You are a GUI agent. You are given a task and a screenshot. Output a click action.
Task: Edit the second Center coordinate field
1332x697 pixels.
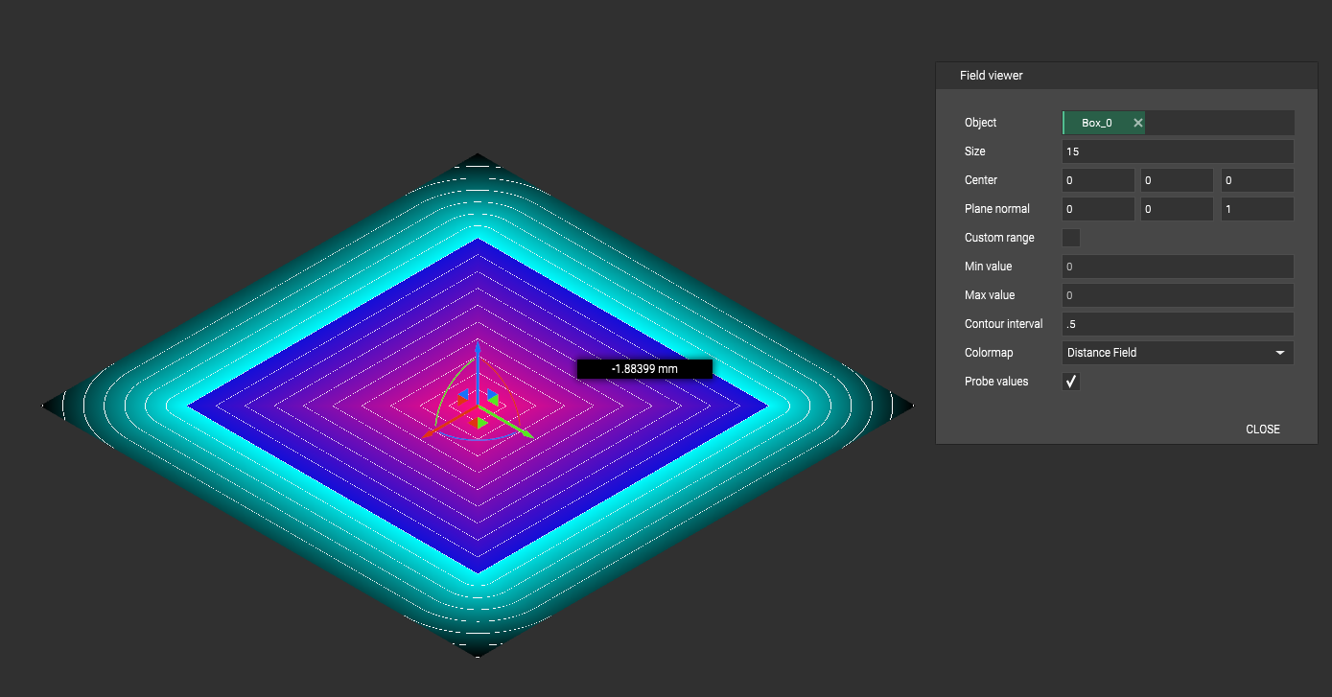tap(1178, 180)
